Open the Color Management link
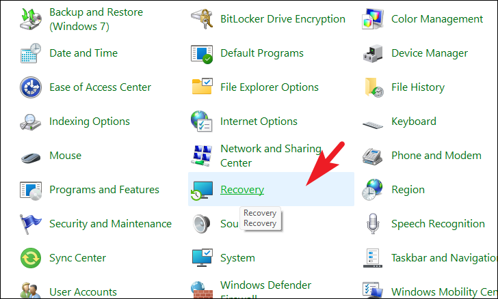 point(437,19)
